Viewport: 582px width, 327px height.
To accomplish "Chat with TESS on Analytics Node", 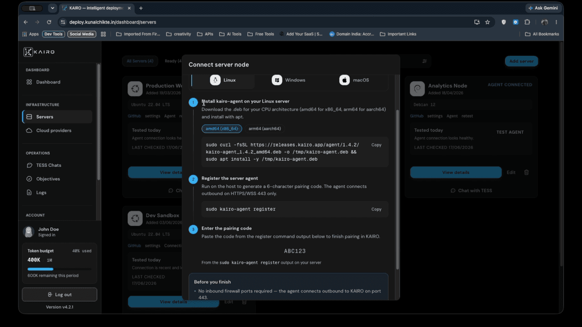I will point(471,190).
